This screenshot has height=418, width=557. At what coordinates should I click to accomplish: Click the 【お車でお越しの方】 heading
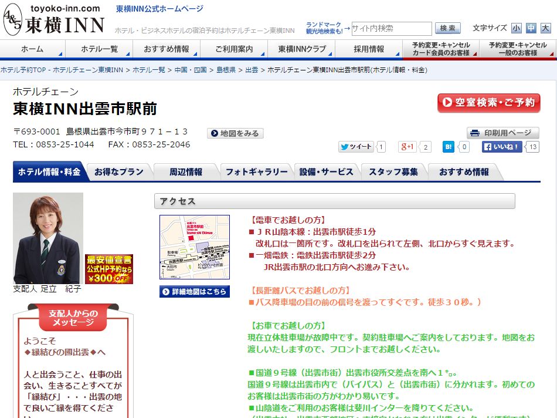click(x=288, y=326)
